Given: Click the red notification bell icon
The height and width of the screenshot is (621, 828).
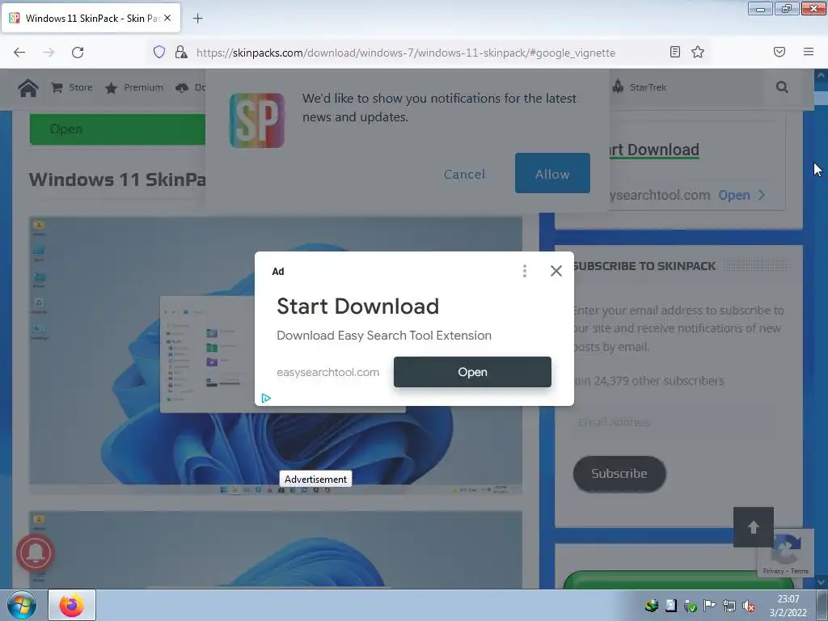Looking at the screenshot, I should point(36,553).
